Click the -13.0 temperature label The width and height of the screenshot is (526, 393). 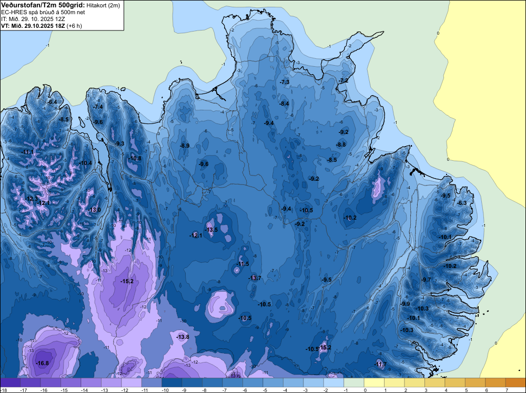tap(94, 210)
